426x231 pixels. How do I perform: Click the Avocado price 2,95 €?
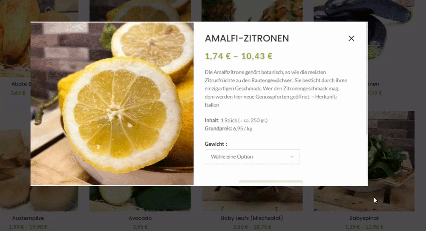coord(140,227)
